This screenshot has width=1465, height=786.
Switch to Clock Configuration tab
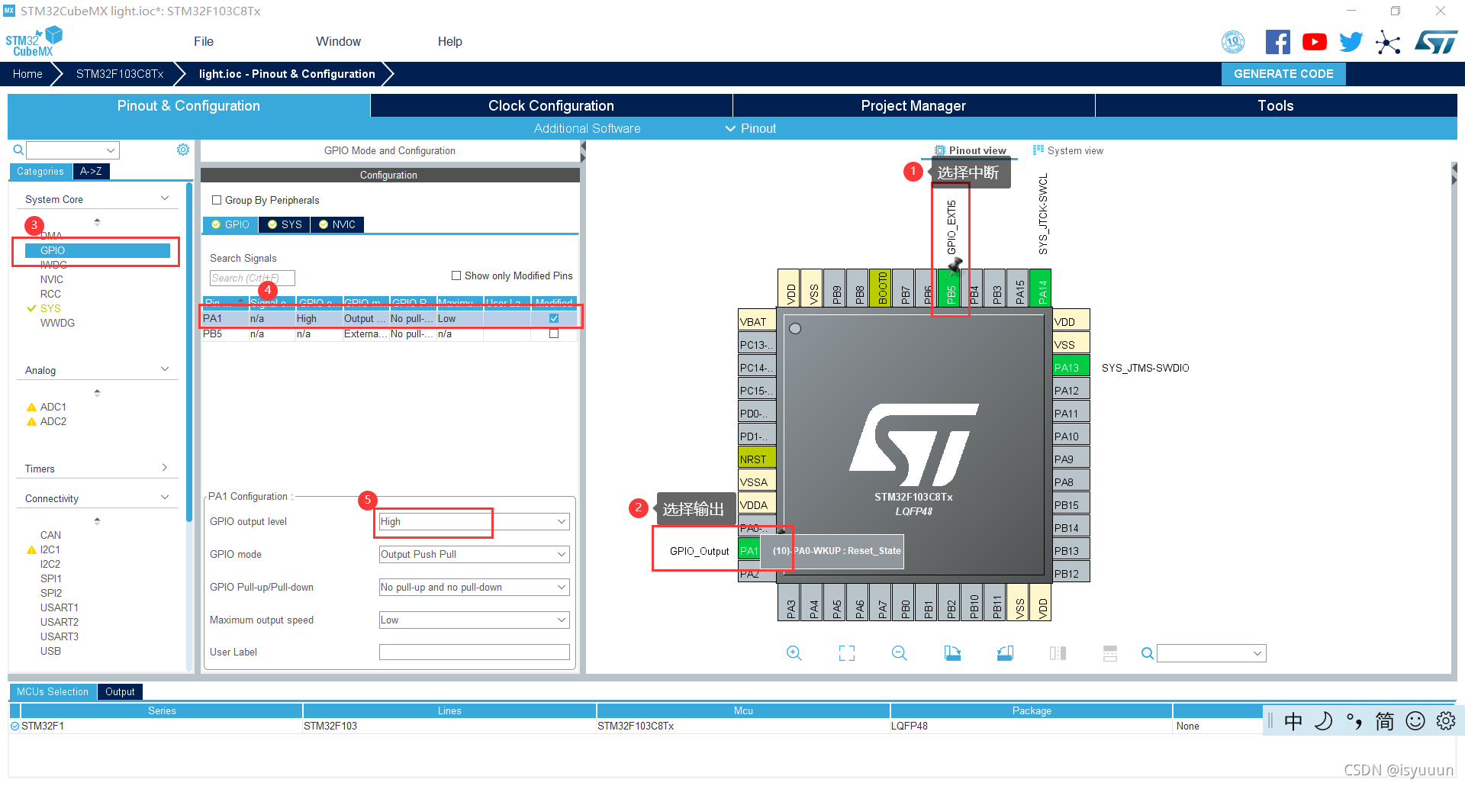[551, 105]
